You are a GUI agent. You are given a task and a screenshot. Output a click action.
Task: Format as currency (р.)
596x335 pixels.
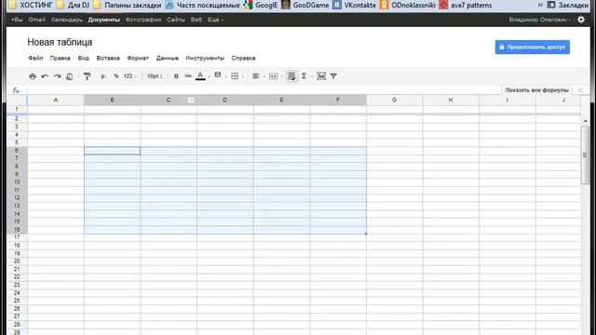click(103, 76)
